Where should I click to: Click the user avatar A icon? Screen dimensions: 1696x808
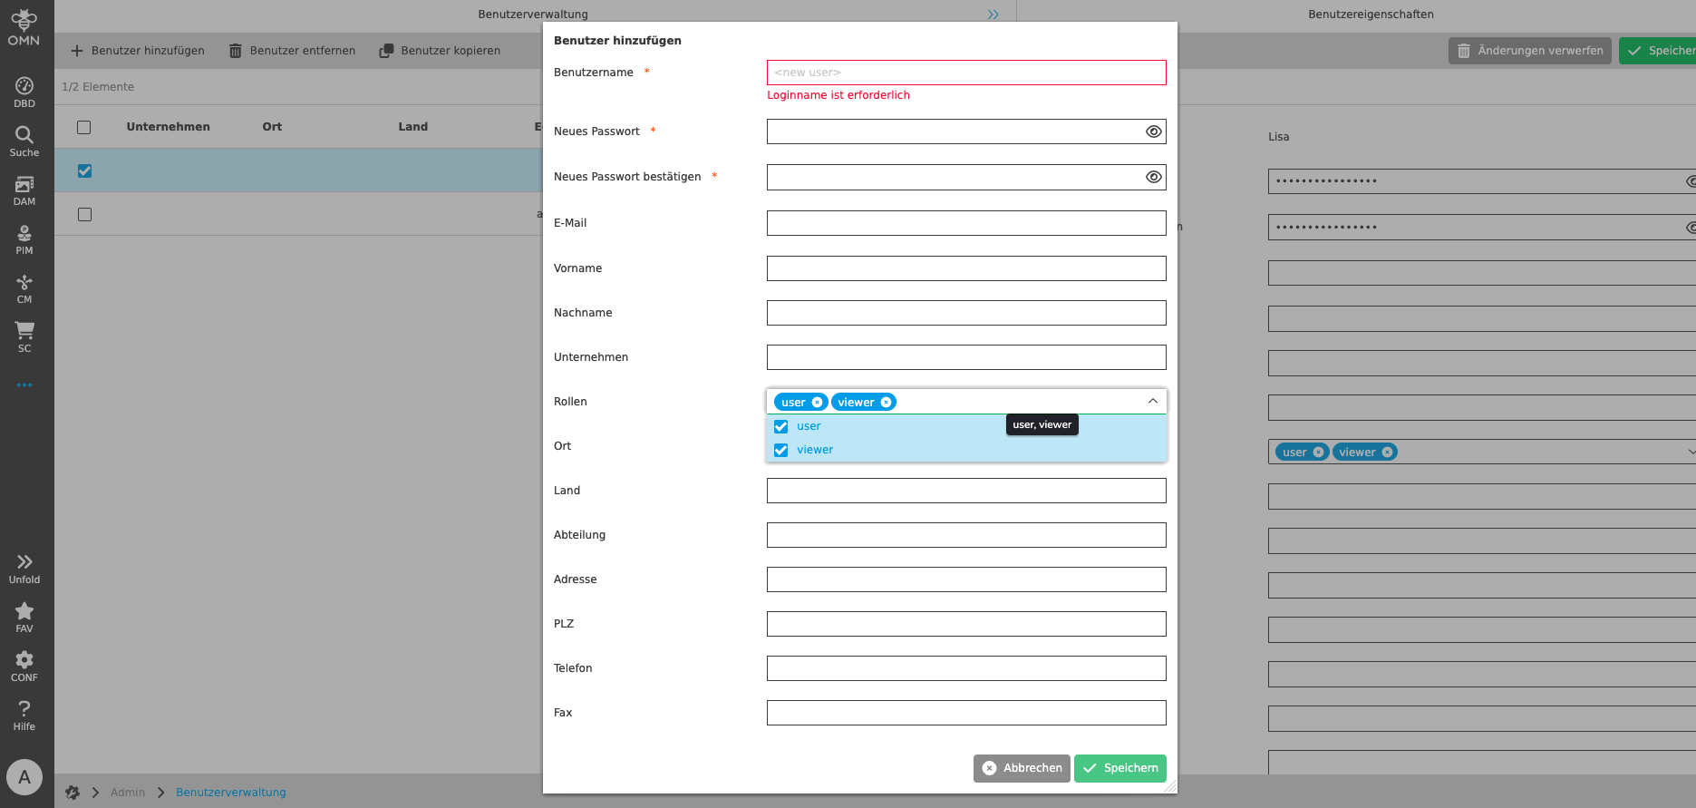coord(24,777)
